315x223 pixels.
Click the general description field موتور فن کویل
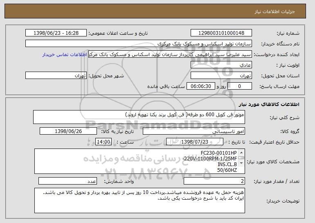(139, 117)
